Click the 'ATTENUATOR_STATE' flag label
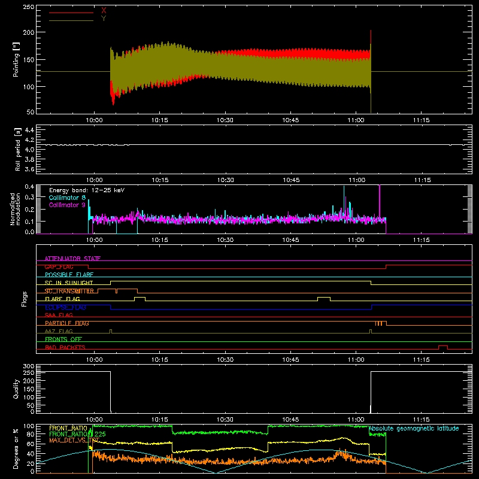The width and height of the screenshot is (479, 479). pyautogui.click(x=72, y=259)
